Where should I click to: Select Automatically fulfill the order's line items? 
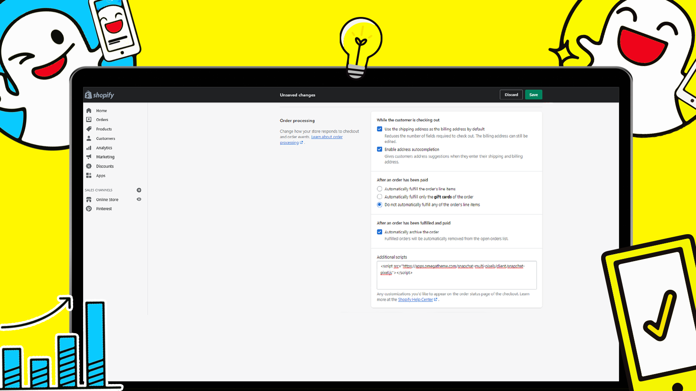point(379,189)
